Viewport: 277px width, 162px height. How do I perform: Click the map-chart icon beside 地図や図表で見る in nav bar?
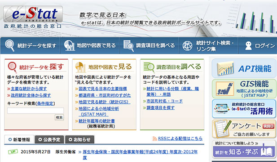[70, 46]
